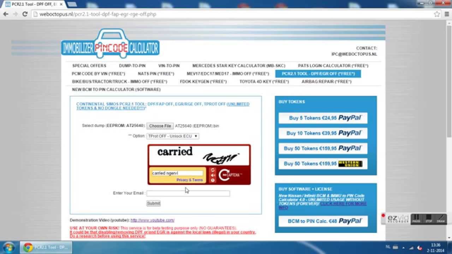Open Airbag Repair free page
This screenshot has width=452, height=254.
(x=327, y=81)
